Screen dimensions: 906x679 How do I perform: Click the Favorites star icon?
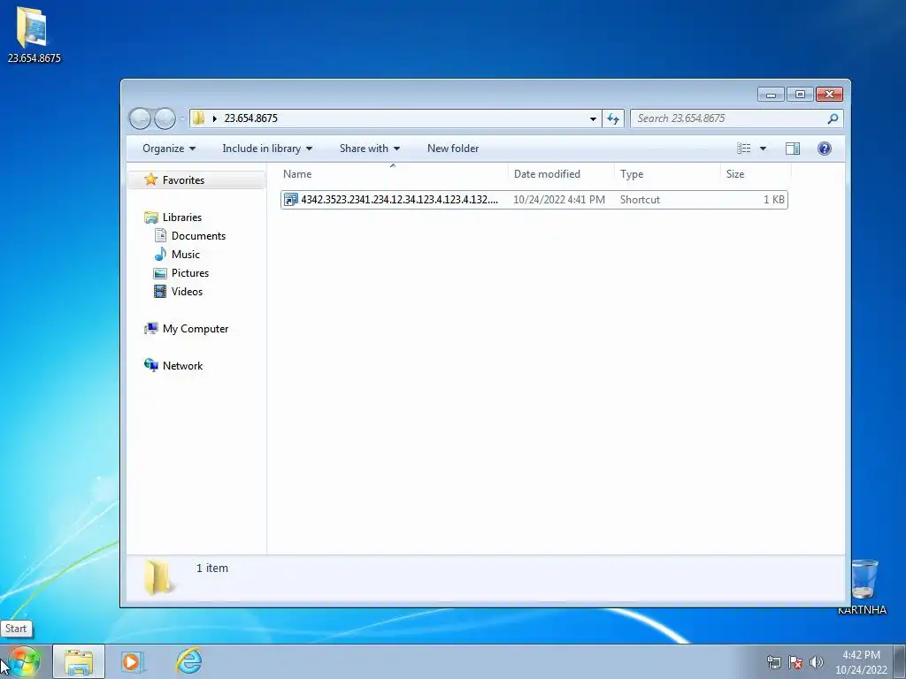150,179
